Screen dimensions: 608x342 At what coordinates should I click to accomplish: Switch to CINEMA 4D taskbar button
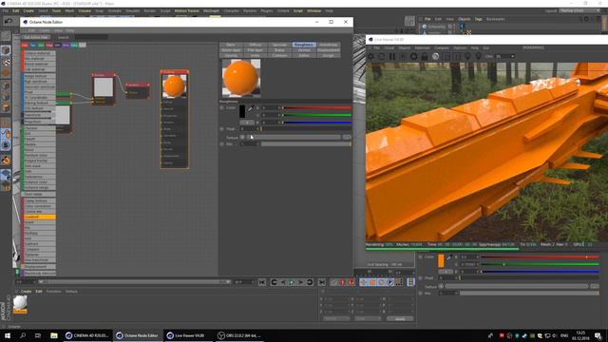pos(87,335)
